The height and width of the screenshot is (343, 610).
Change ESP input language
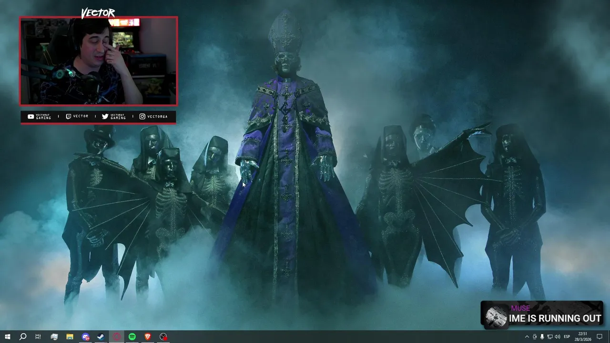[x=567, y=337]
